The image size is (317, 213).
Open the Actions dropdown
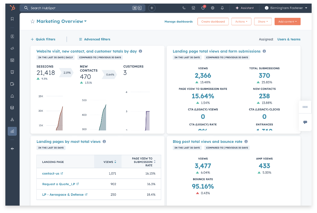[x=241, y=21]
